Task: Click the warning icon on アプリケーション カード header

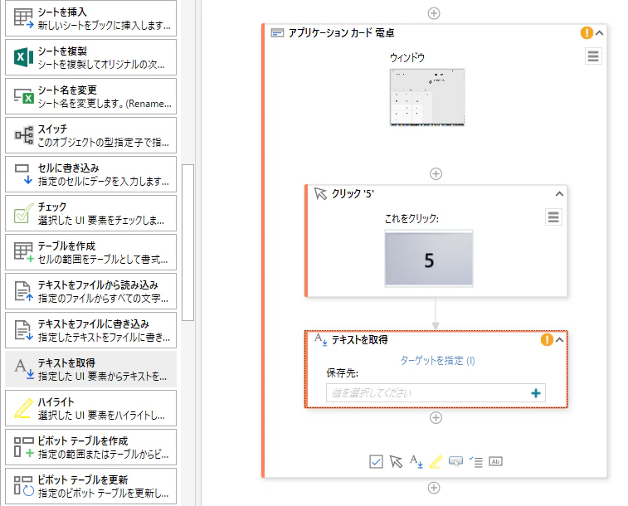Action: pyautogui.click(x=587, y=33)
